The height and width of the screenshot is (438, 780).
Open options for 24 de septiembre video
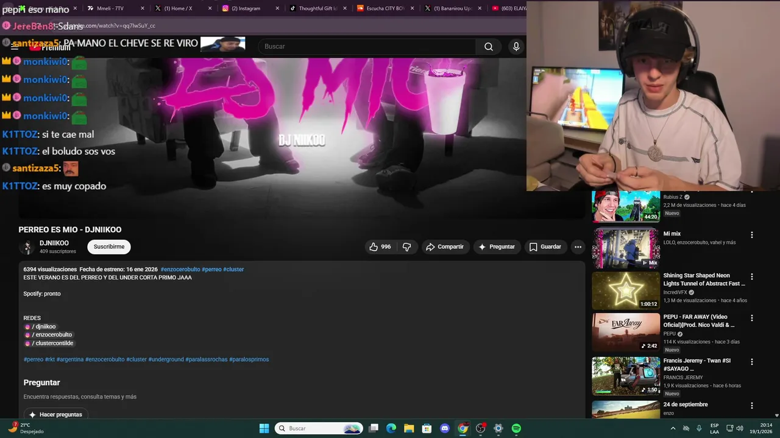751,406
